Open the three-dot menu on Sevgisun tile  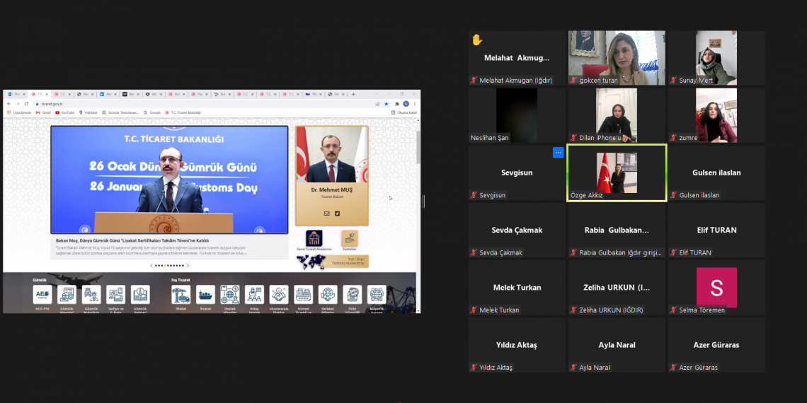tap(558, 153)
